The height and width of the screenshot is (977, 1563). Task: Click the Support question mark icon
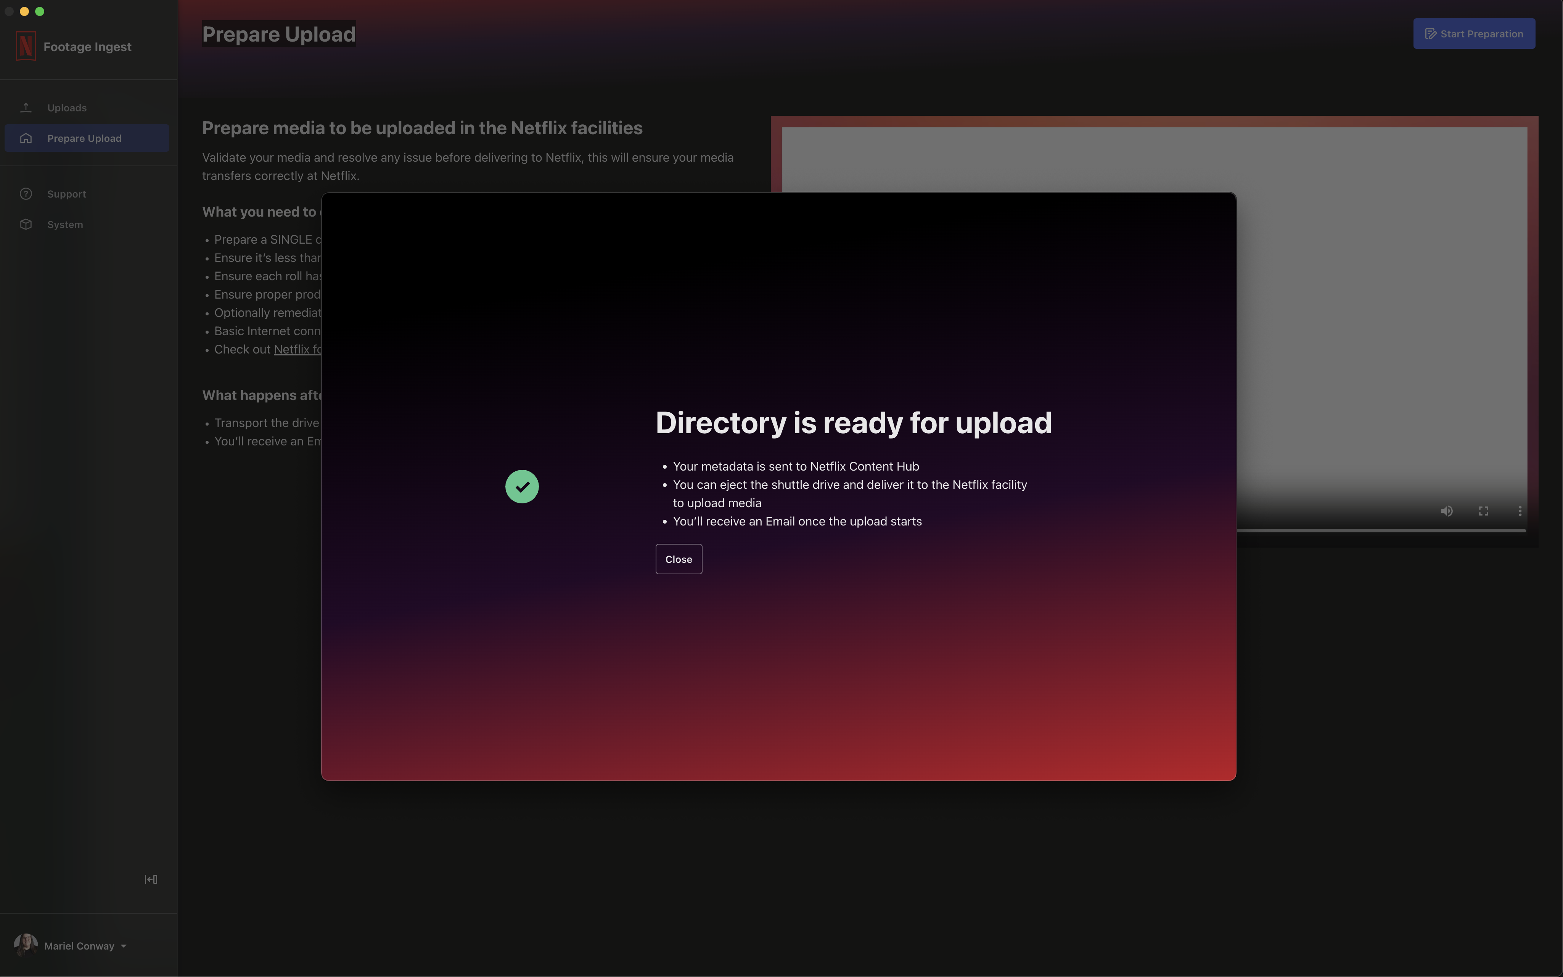26,194
